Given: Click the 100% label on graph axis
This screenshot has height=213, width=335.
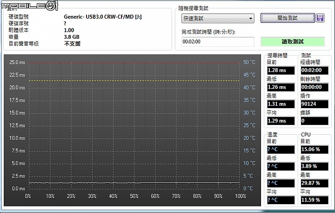Looking at the screenshot, I should coord(241,196).
